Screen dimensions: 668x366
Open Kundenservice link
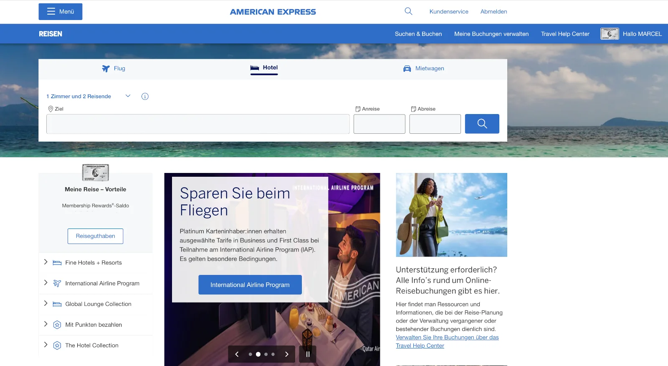click(x=449, y=12)
